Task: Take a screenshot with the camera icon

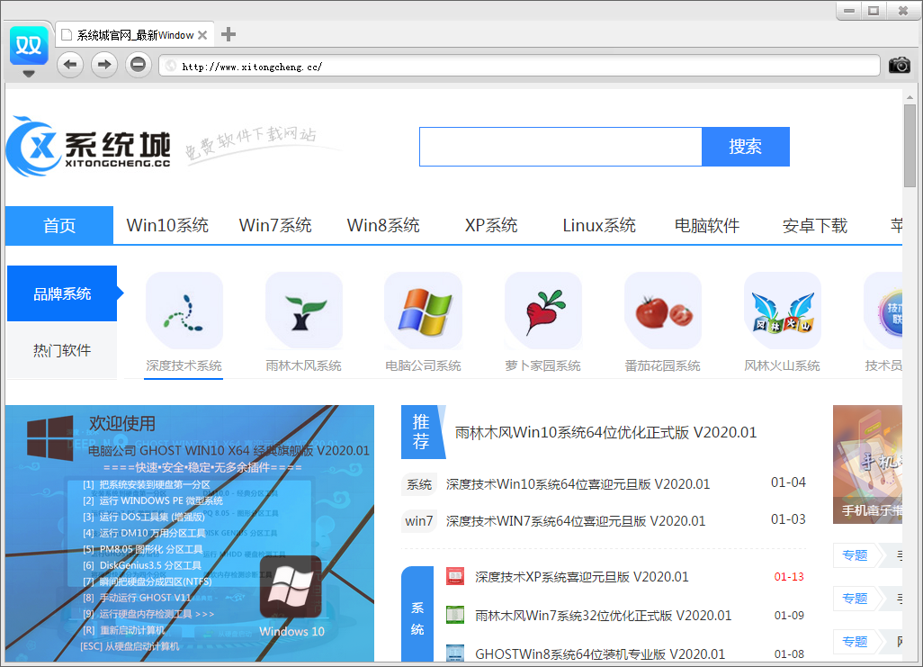Action: tap(899, 66)
